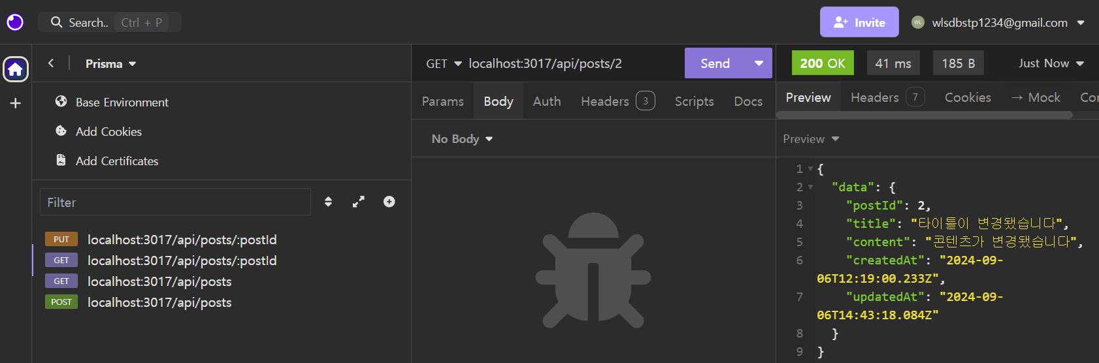This screenshot has height=363, width=1099.
Task: Open the Docs tab
Action: coord(748,101)
